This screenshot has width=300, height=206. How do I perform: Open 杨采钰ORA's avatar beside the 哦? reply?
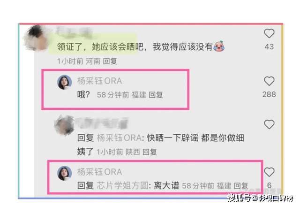[x=65, y=82]
